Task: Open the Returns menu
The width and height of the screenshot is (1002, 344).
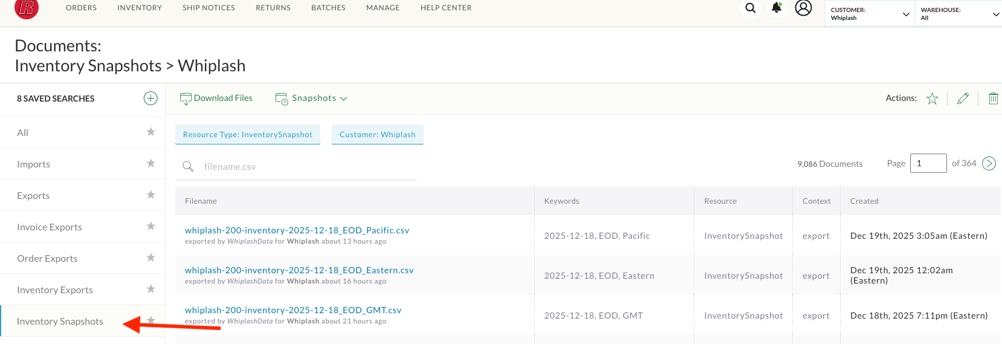Action: 273,8
